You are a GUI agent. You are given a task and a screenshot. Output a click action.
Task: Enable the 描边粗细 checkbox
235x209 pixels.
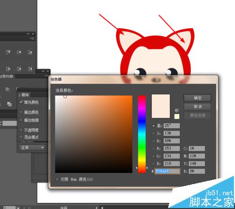(x=21, y=120)
